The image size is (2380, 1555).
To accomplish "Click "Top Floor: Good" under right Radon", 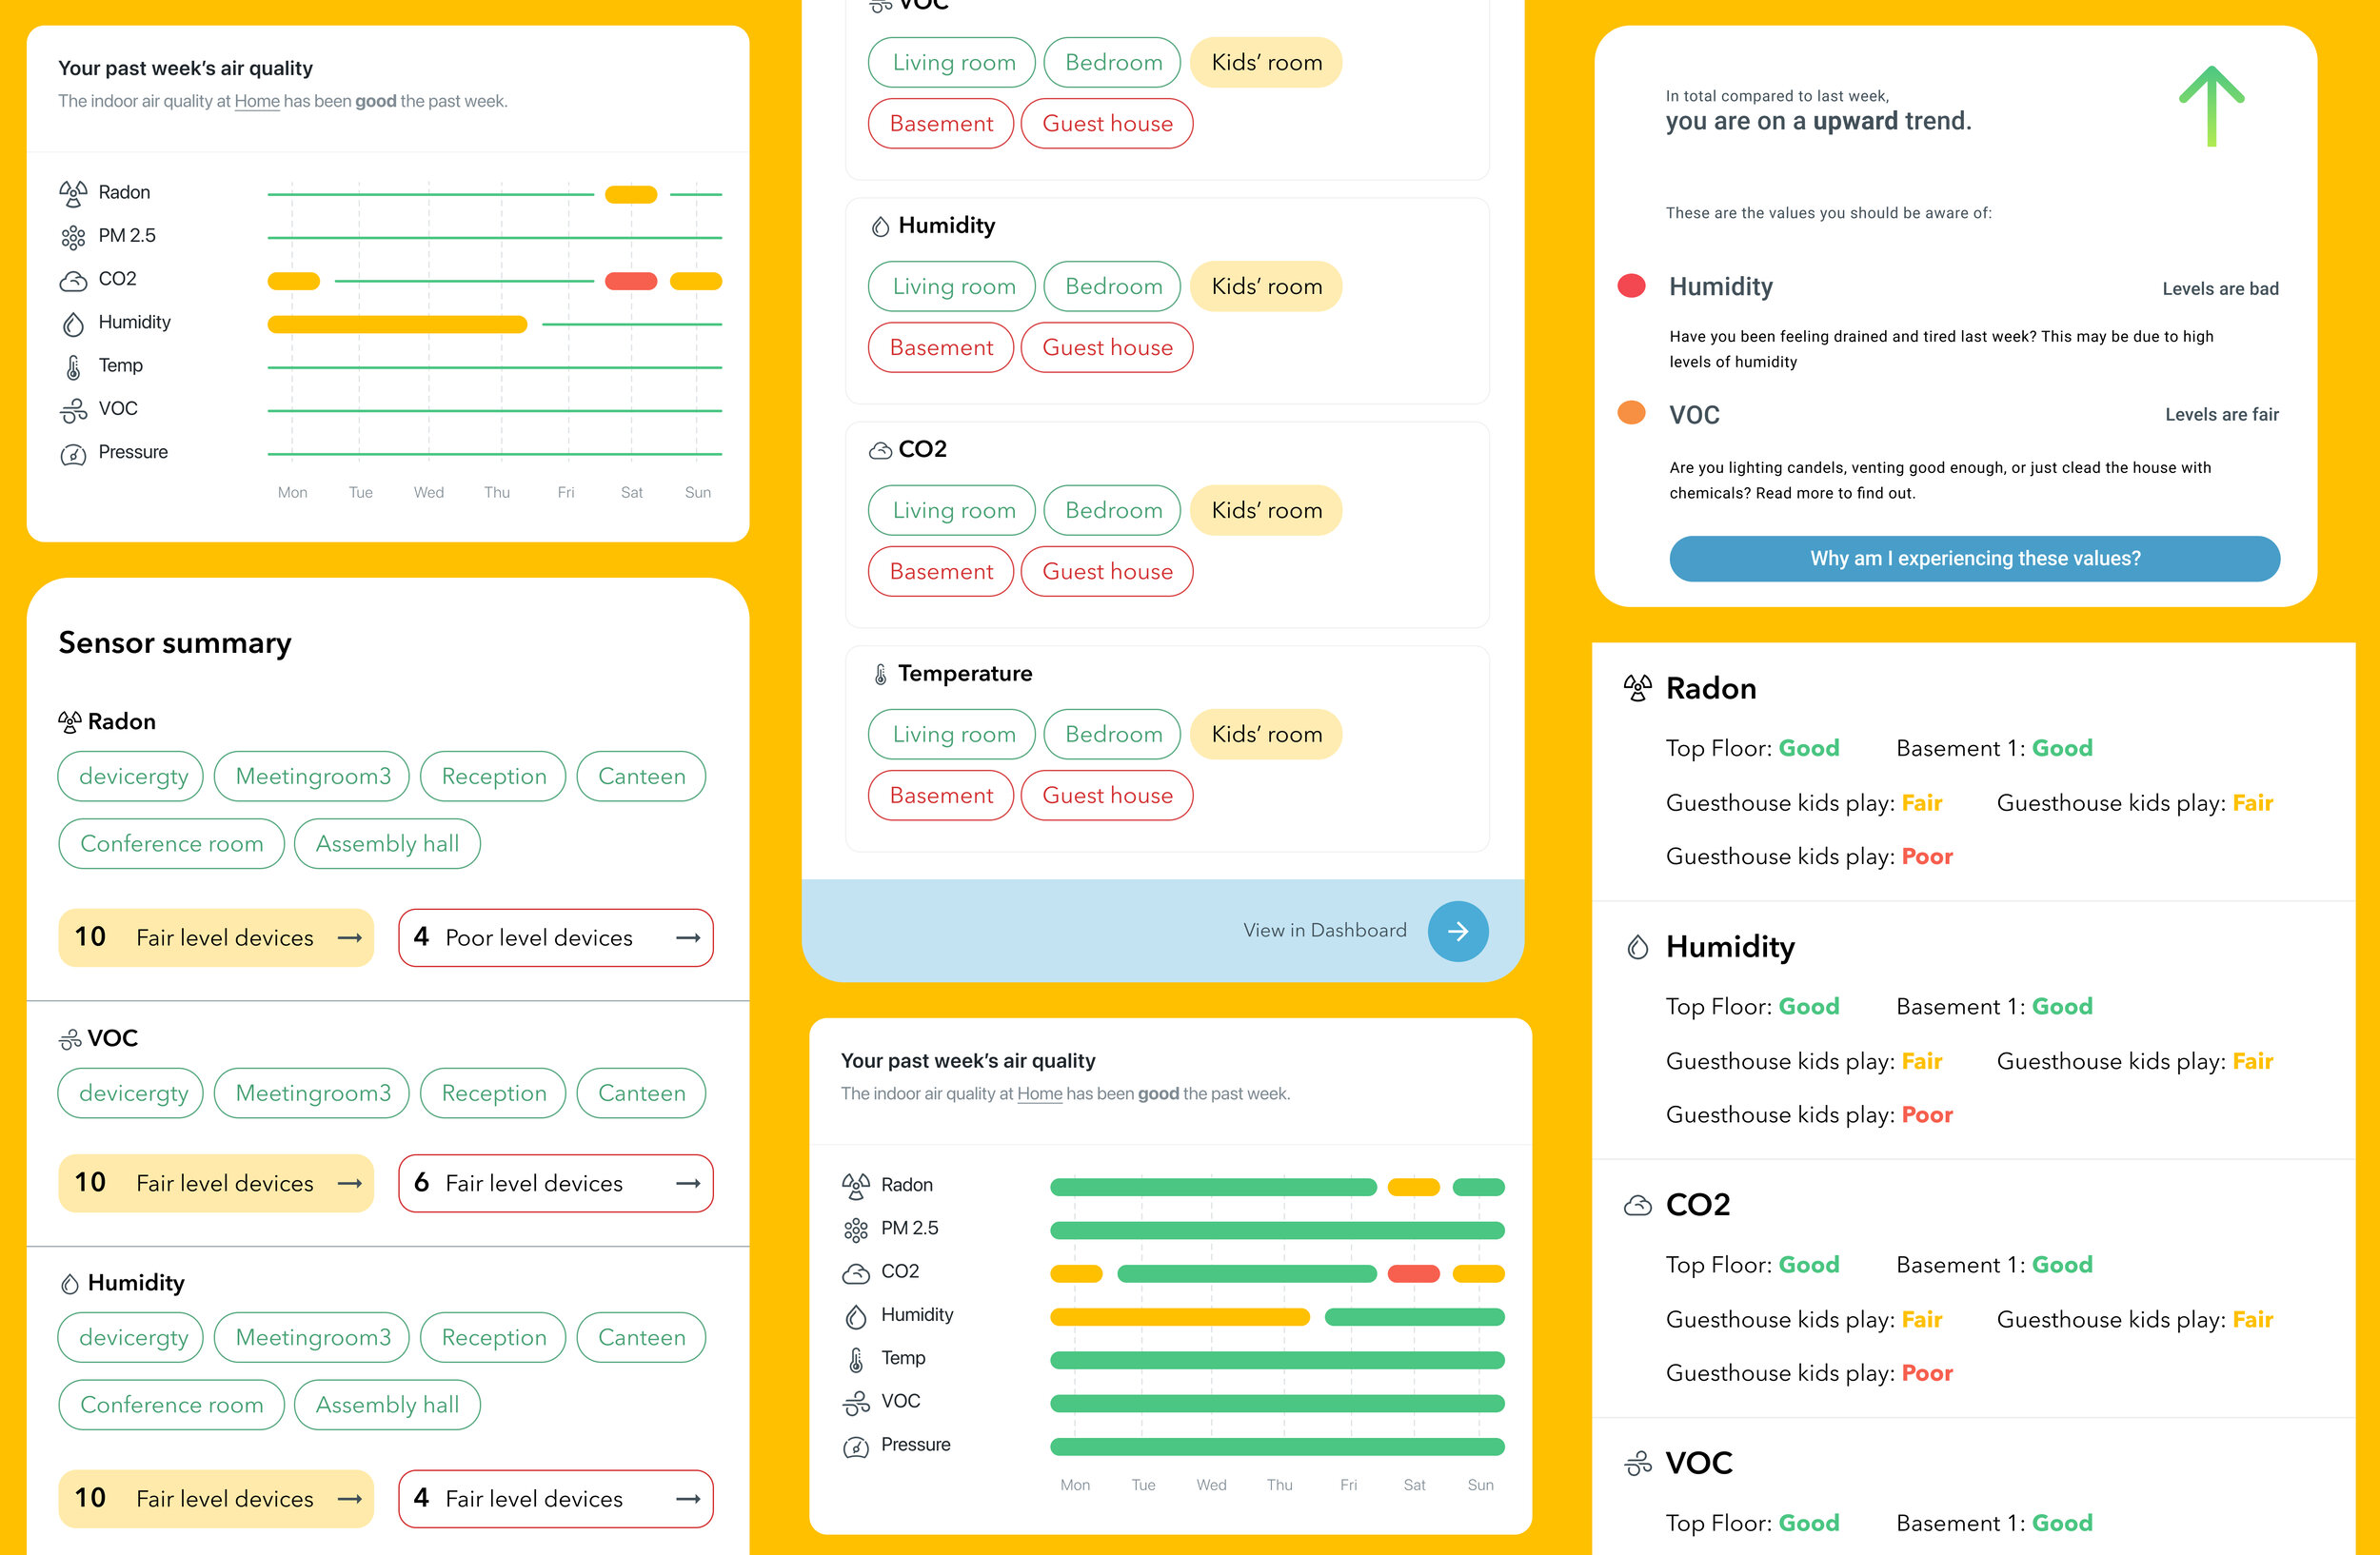I will click(x=1752, y=749).
